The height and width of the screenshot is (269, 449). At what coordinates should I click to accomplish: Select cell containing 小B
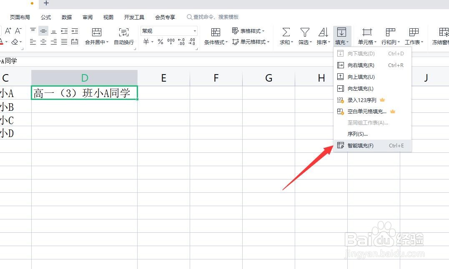[15, 106]
